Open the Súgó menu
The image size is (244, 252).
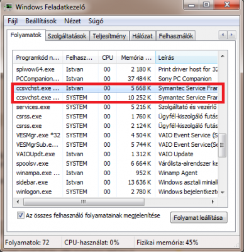(96, 21)
